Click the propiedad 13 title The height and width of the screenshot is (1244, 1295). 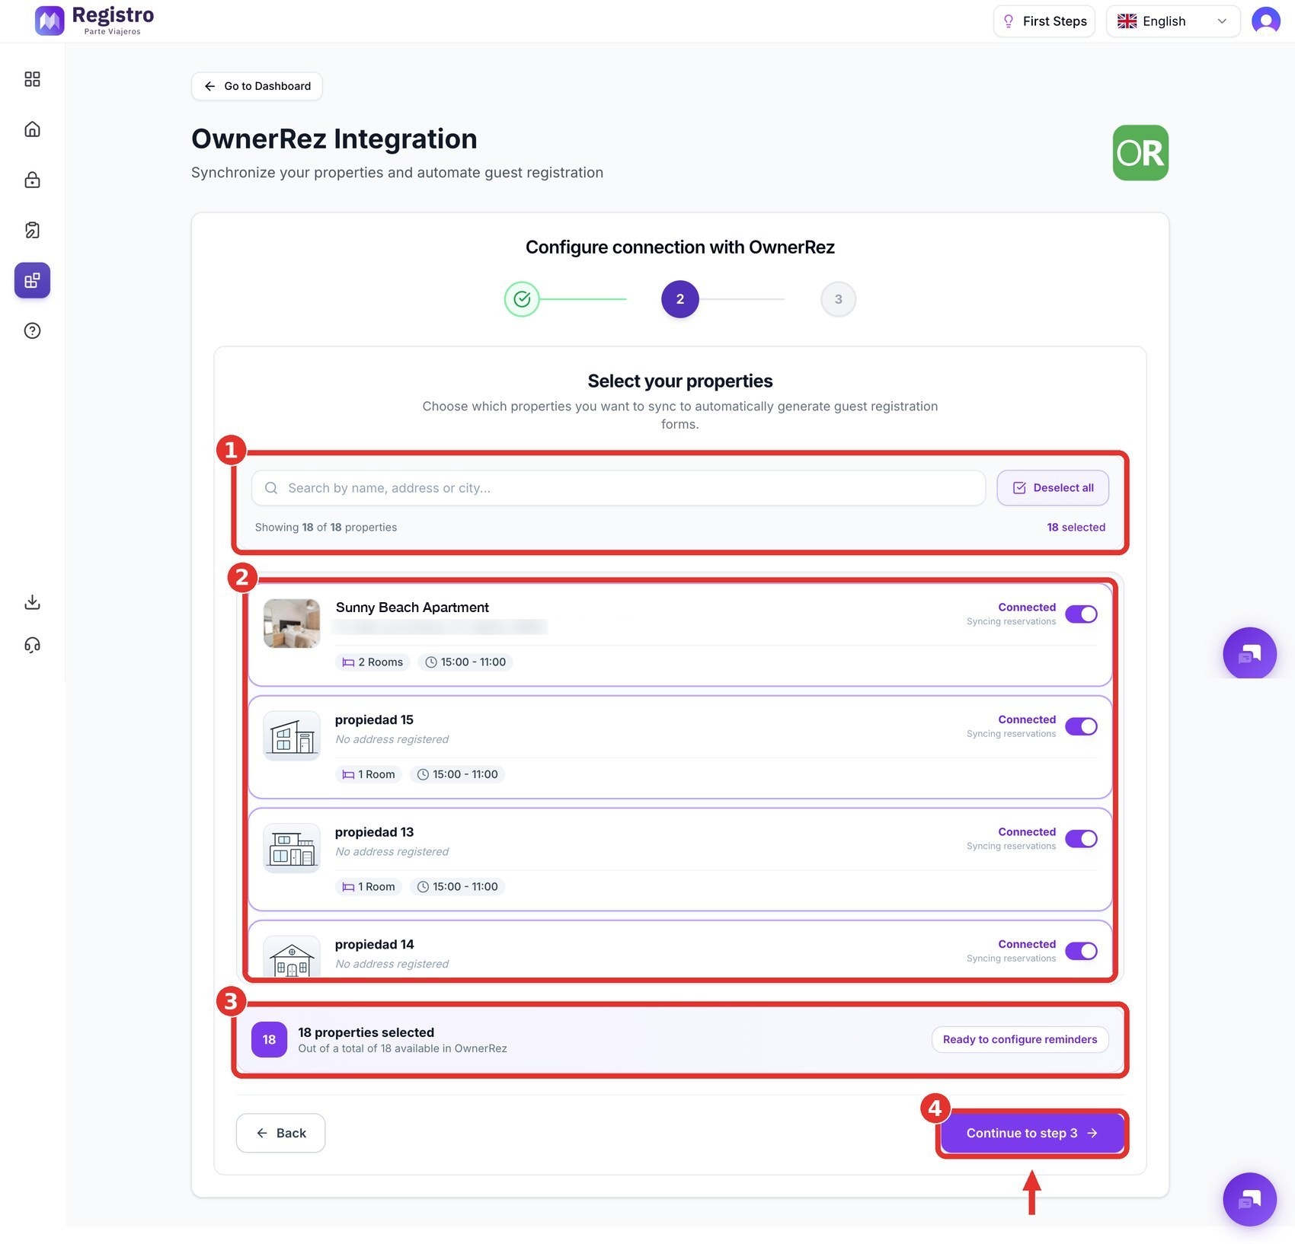tap(374, 832)
